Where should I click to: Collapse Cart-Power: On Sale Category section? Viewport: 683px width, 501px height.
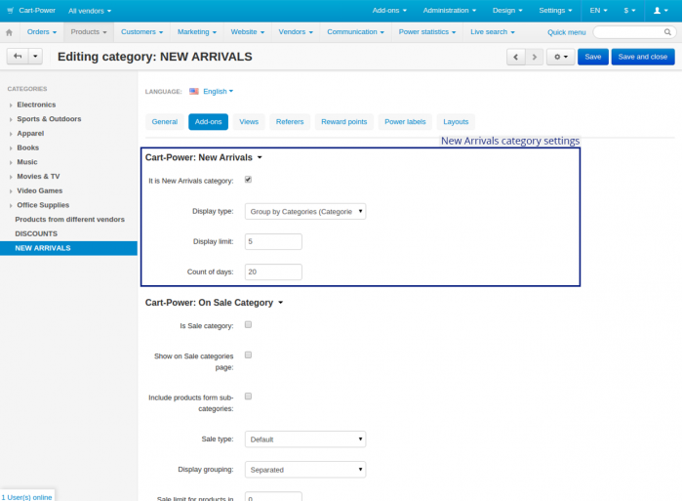click(x=214, y=303)
